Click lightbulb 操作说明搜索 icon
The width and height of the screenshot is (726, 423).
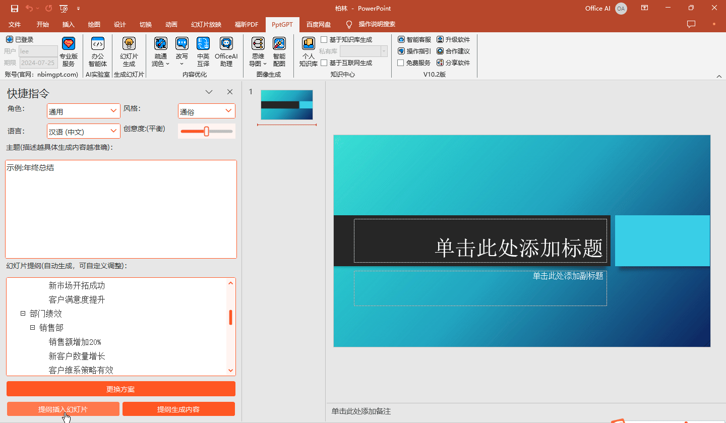click(x=349, y=24)
